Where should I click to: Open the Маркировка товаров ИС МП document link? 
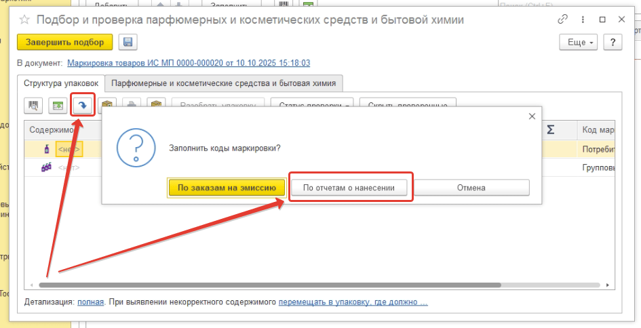(x=189, y=63)
